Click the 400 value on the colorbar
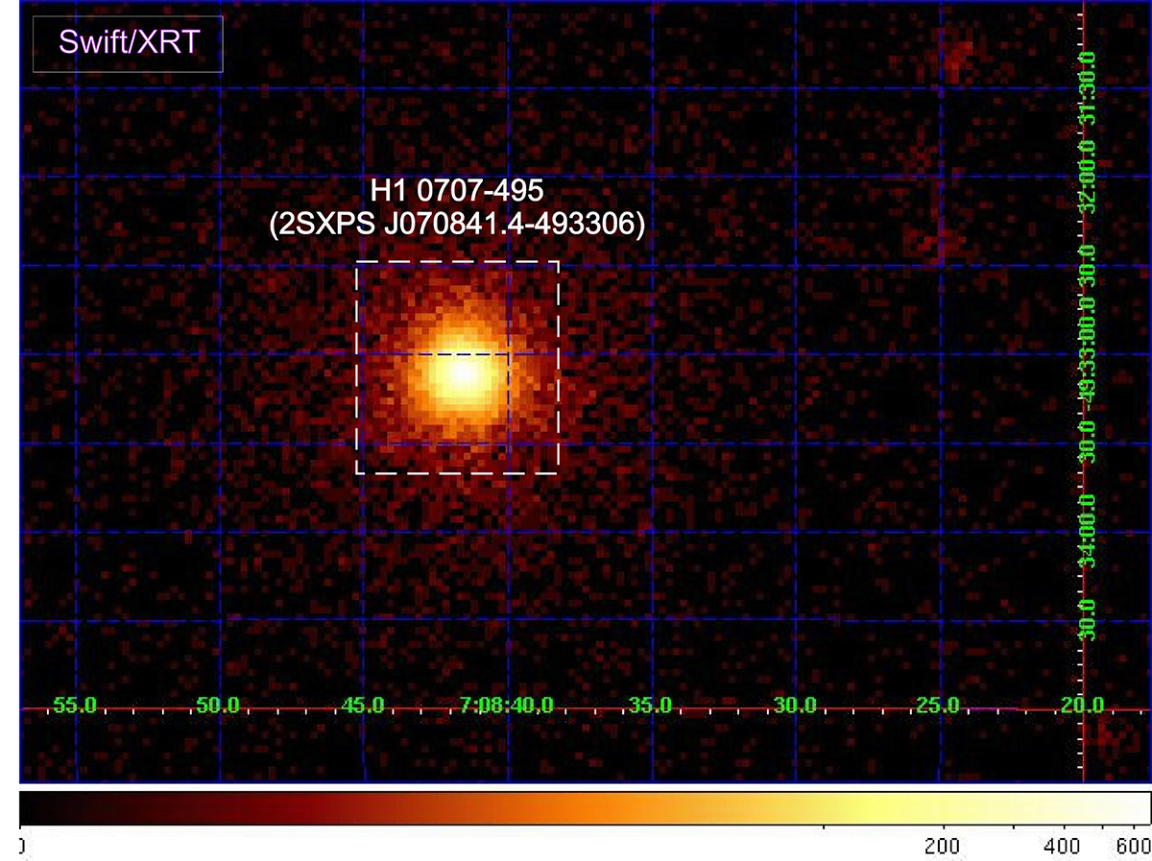 1063,845
